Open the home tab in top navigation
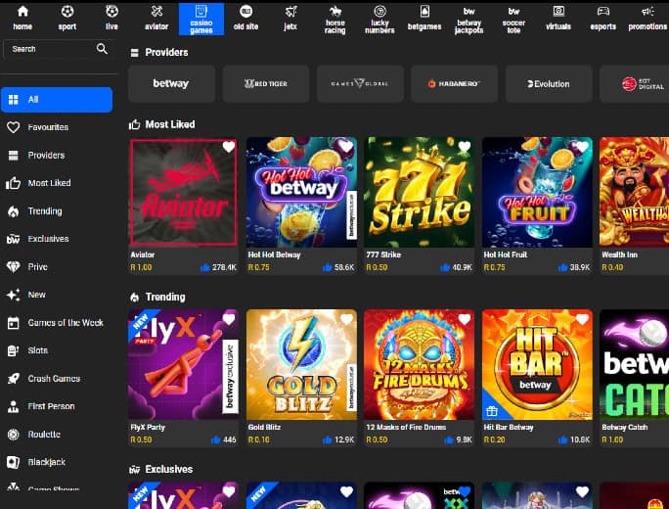 click(x=22, y=19)
